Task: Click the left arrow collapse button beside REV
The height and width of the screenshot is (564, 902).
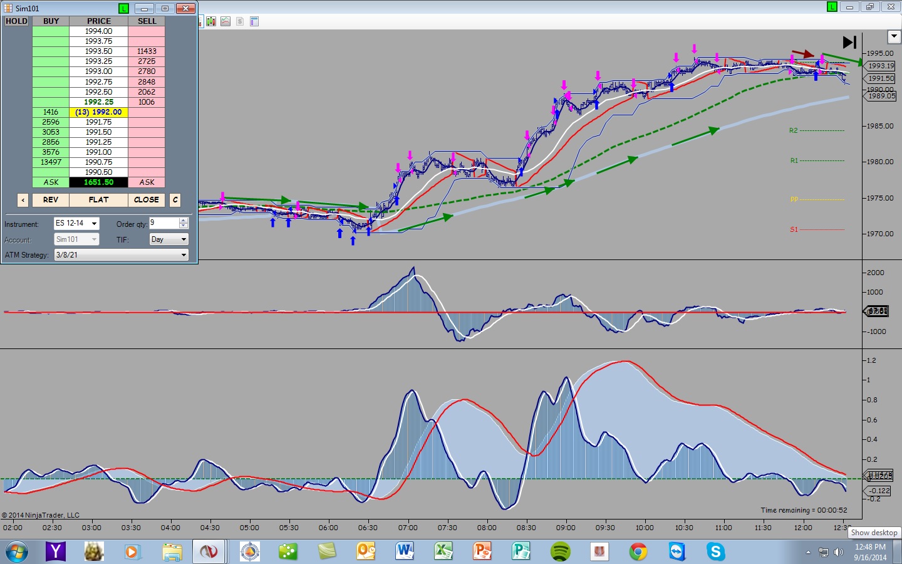Action: tap(23, 200)
